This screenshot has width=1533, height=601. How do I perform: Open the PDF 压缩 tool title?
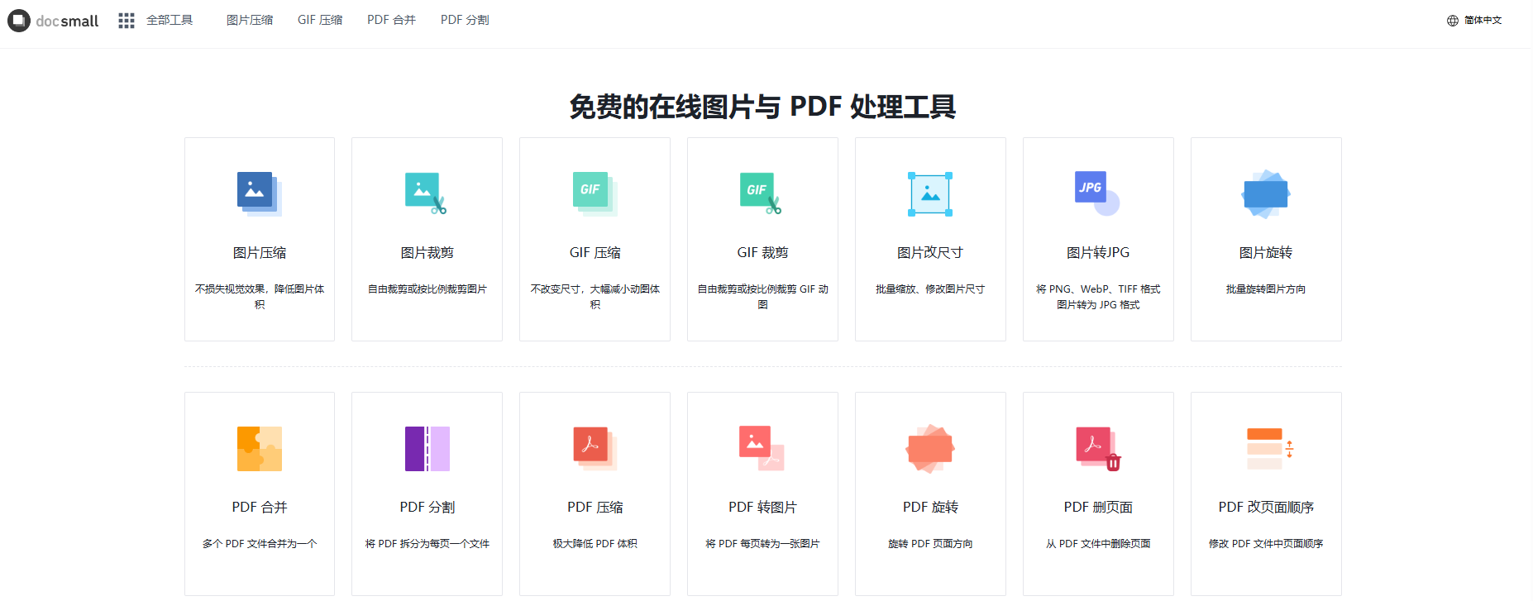595,507
